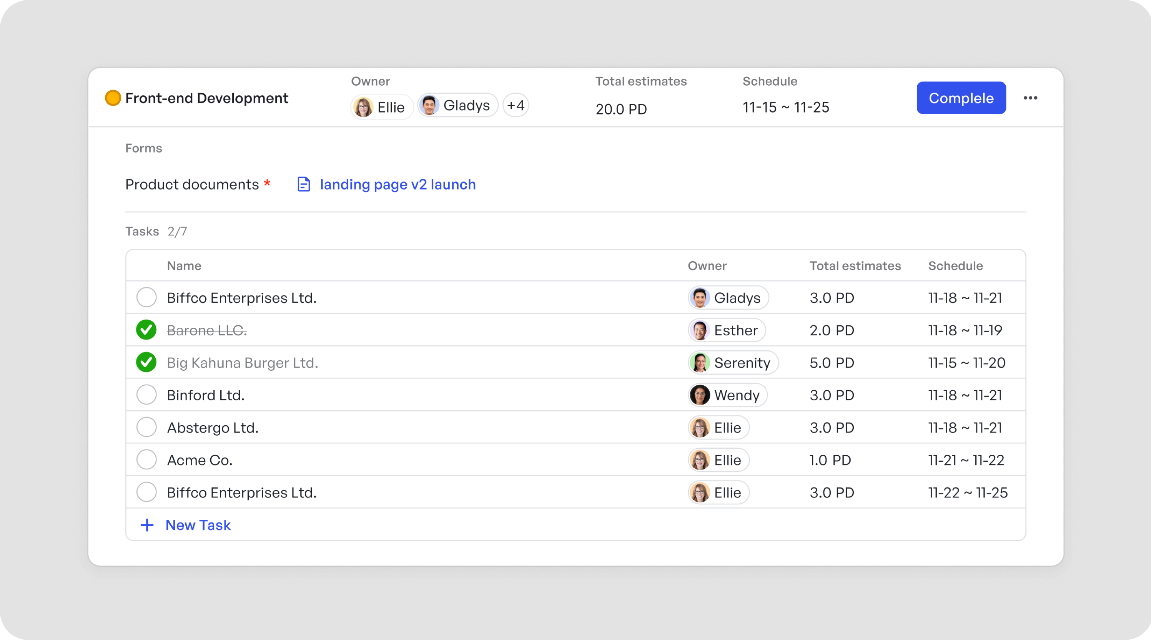This screenshot has width=1151, height=640.
Task: Expand the +4 badge to show more owners
Action: tap(516, 105)
